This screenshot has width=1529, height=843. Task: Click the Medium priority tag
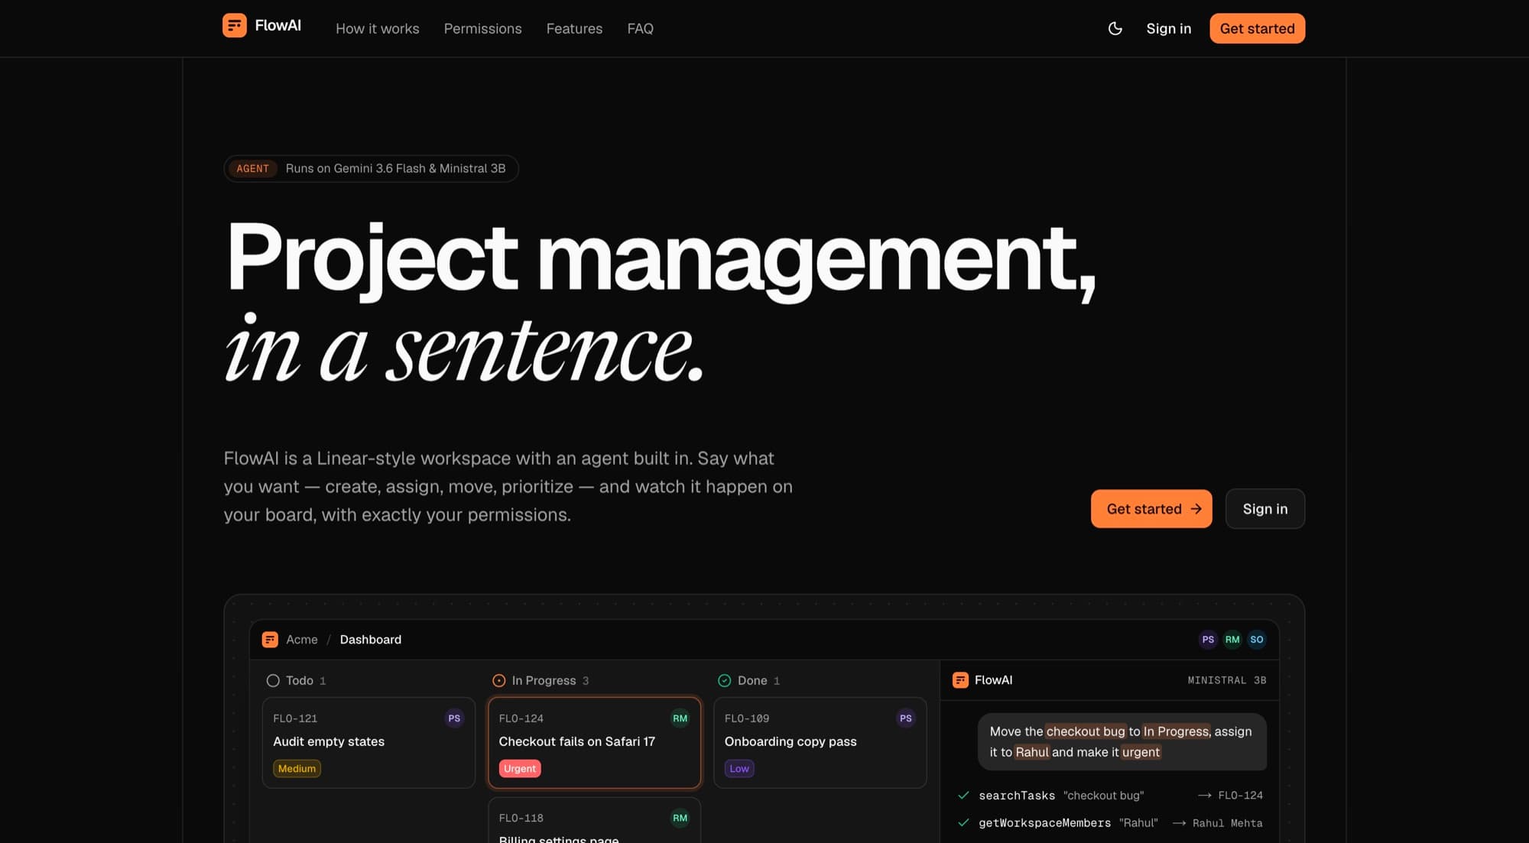coord(297,768)
